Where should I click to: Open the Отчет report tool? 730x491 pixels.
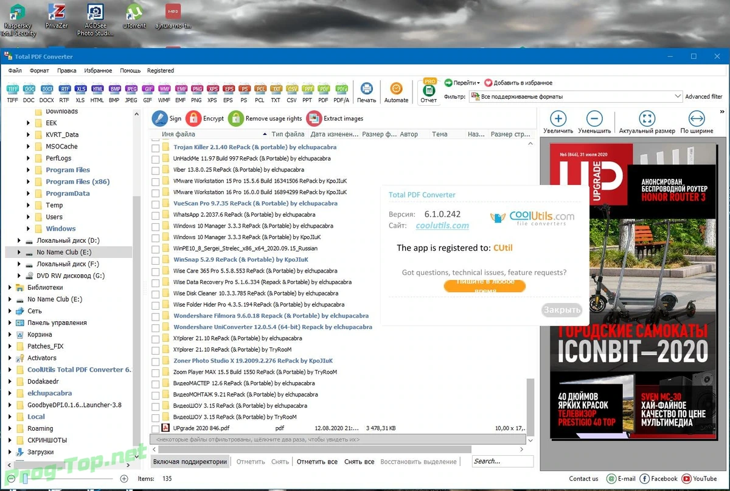click(x=429, y=92)
